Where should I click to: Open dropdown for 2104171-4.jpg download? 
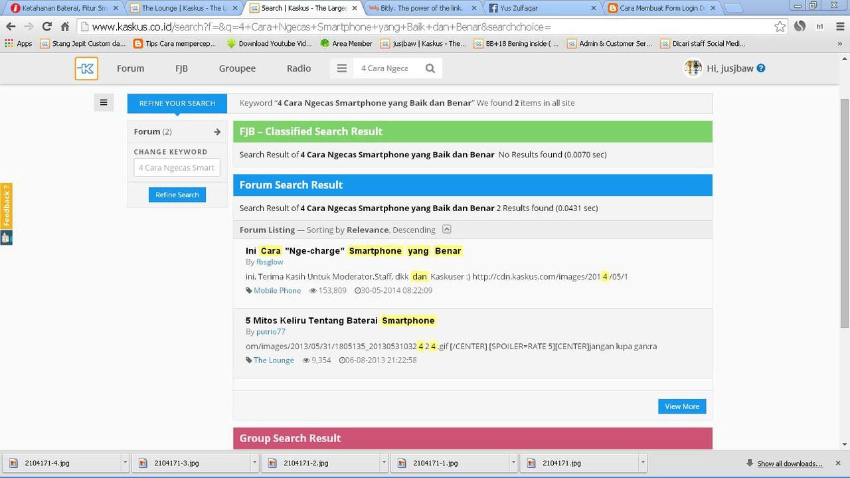point(125,463)
